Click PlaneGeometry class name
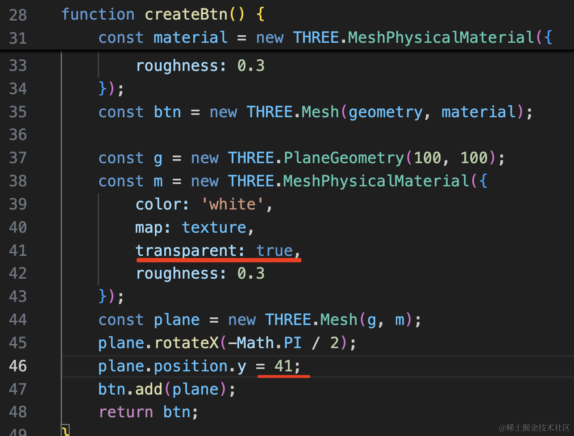Screen dimensions: 574x436 [344, 158]
